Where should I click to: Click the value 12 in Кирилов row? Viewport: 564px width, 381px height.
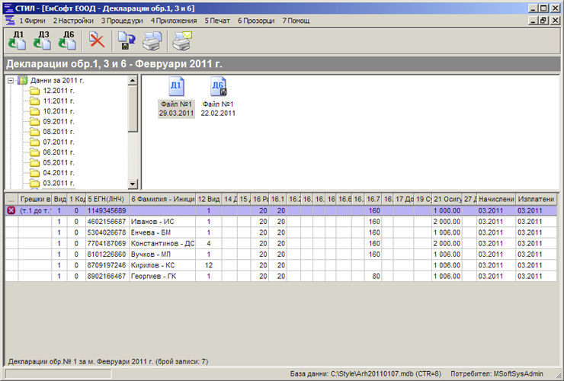pyautogui.click(x=209, y=265)
